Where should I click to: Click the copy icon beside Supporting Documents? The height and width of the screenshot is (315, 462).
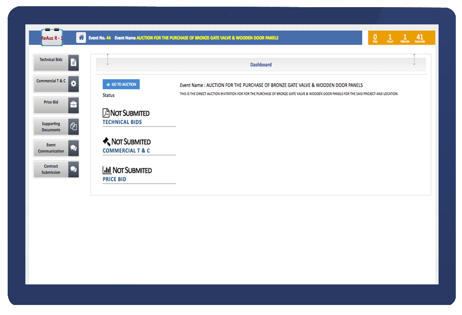coord(73,127)
